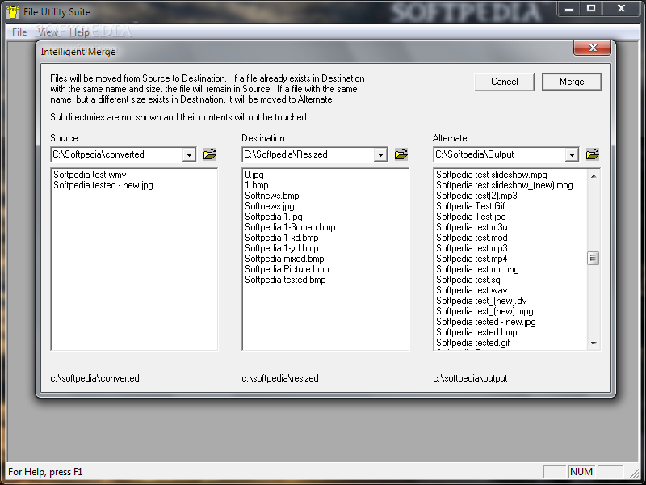Image resolution: width=646 pixels, height=485 pixels.
Task: Select 'Softnews.jpg' in Destination list
Action: [x=270, y=206]
